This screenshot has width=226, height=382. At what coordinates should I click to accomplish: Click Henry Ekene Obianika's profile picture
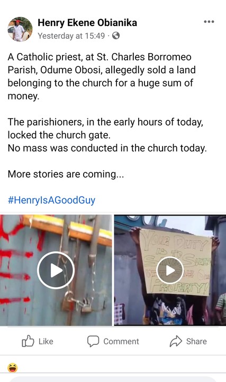(x=20, y=29)
